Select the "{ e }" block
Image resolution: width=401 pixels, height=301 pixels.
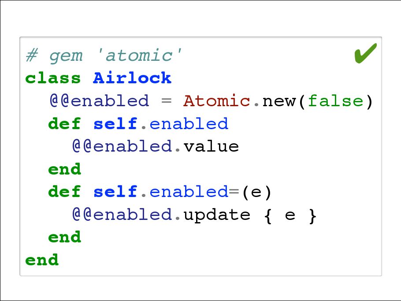click(291, 215)
